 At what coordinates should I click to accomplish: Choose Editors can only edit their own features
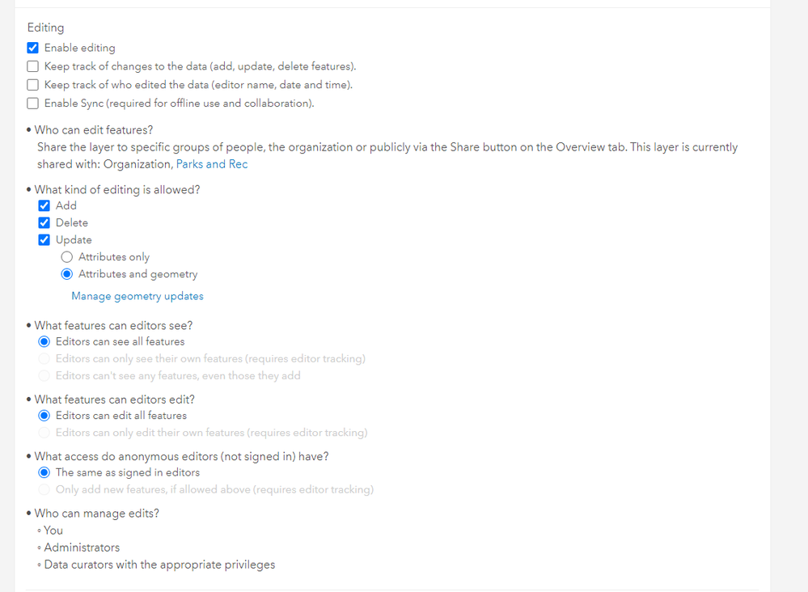coord(44,433)
